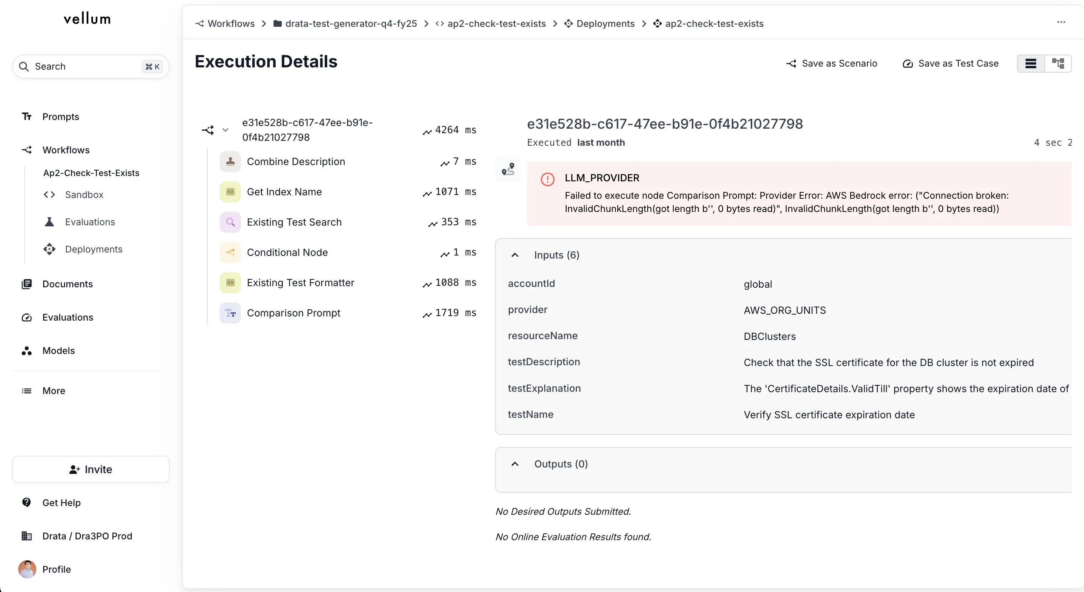
Task: Open drata-test-generator-q4-fy25 breadcrumb folder
Action: [x=350, y=23]
